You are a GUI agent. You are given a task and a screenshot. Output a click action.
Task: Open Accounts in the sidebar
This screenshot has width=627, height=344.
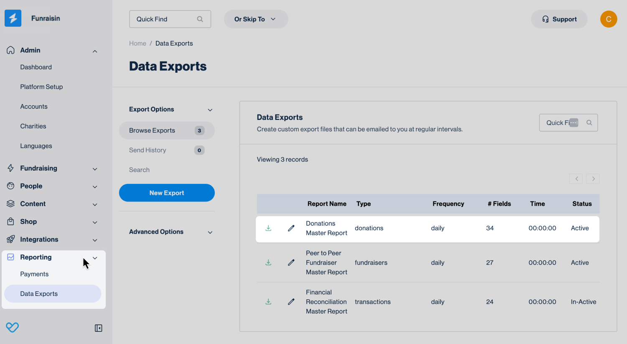pyautogui.click(x=34, y=106)
